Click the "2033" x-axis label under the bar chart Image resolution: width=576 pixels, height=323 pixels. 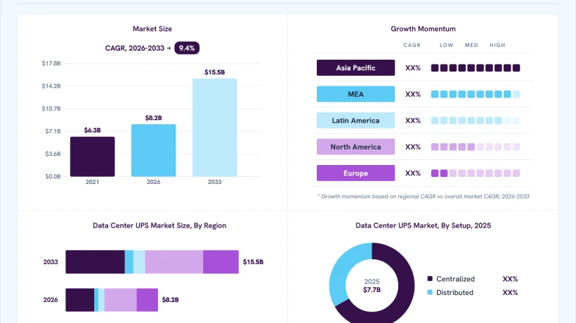(214, 182)
